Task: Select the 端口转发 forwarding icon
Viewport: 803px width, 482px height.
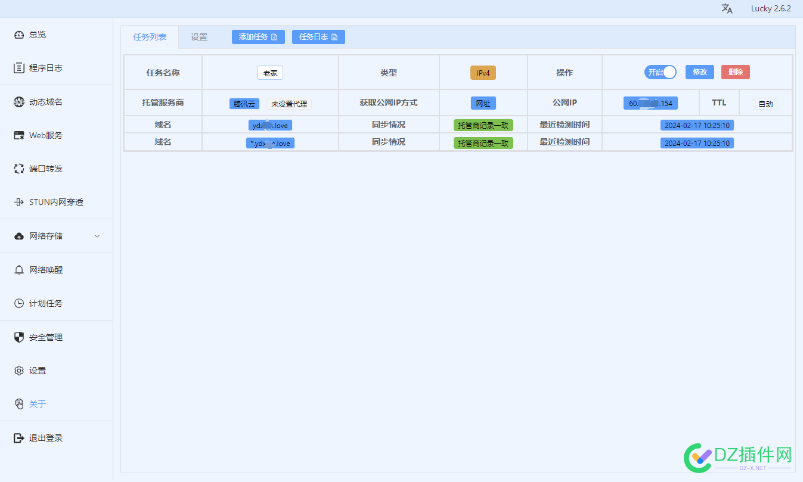Action: (18, 169)
